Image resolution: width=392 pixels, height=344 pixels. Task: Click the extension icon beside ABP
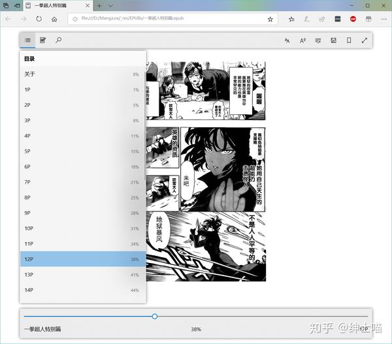pyautogui.click(x=338, y=19)
